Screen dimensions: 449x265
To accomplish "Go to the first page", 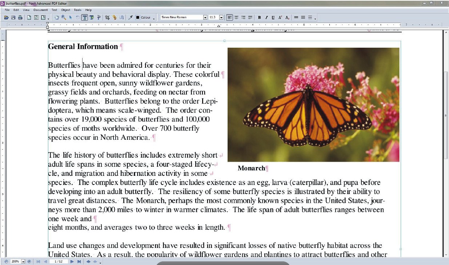I will click(x=38, y=261).
